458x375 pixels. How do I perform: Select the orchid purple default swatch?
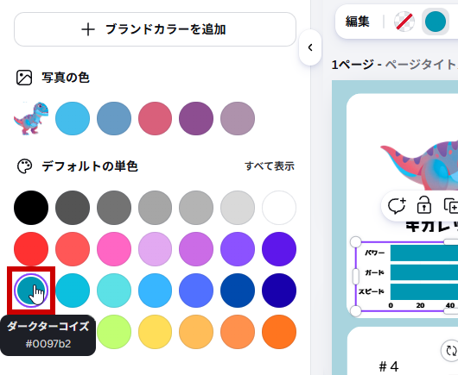(196, 249)
